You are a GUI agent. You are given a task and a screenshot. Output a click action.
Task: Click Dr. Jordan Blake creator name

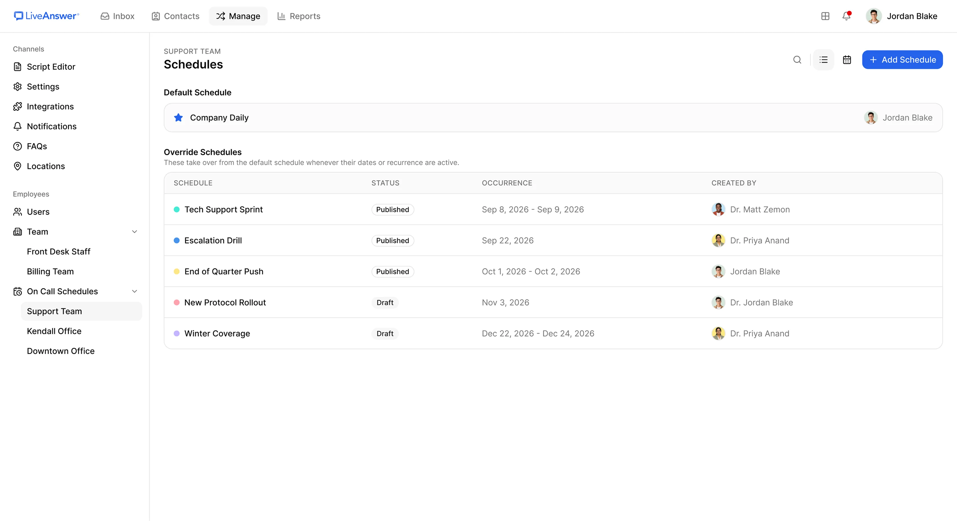761,303
